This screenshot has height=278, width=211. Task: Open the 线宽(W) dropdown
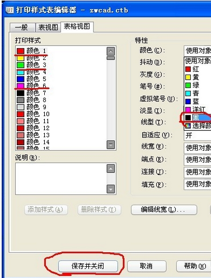198,148
